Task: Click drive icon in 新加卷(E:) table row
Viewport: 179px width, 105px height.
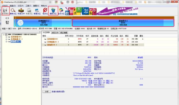Action: click(45, 45)
